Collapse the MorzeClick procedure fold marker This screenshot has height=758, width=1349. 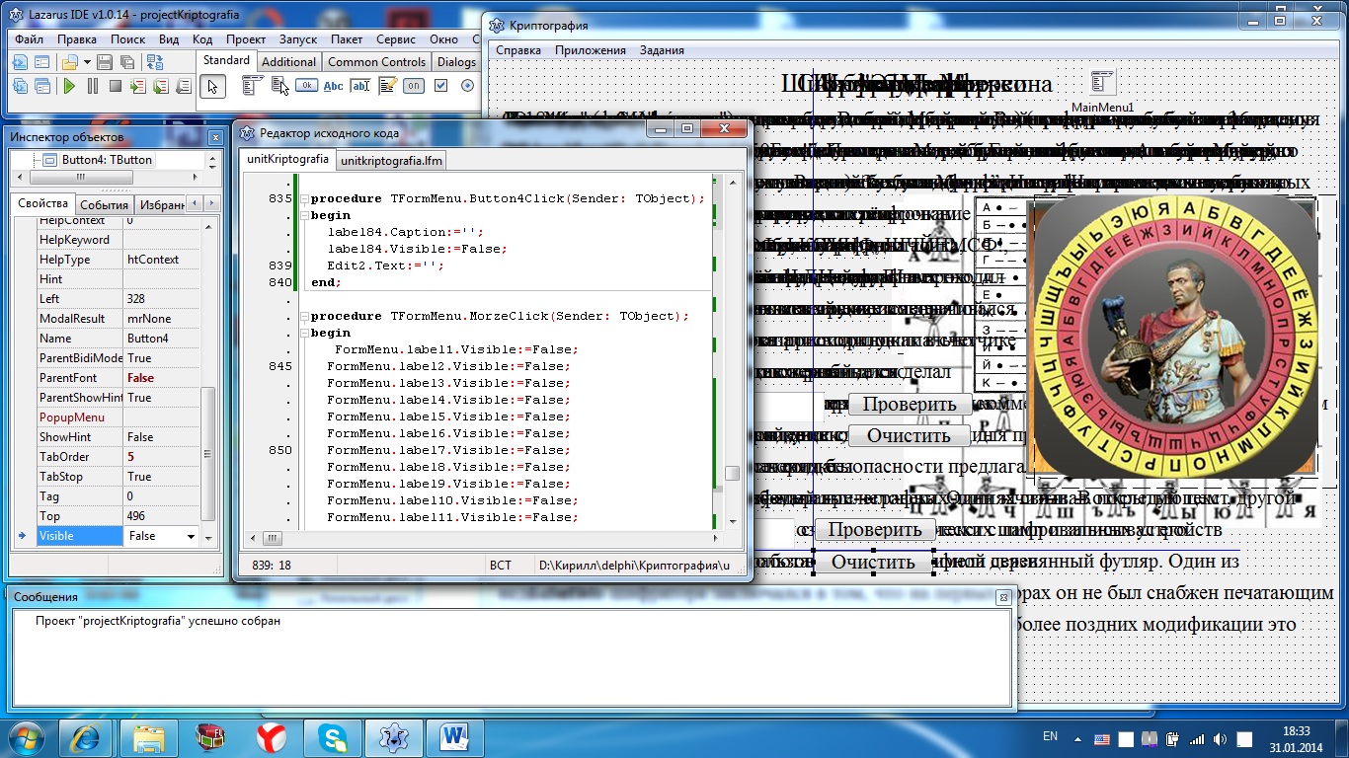[303, 316]
